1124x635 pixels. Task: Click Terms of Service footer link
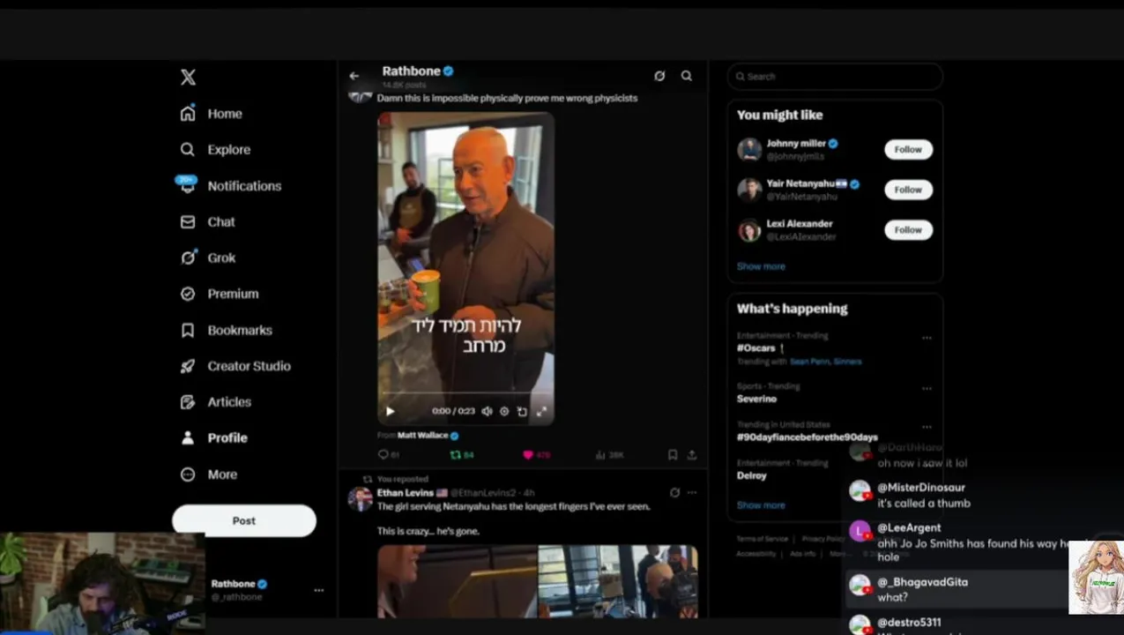(x=763, y=539)
